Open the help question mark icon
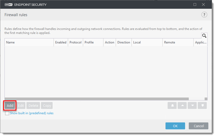Image resolution: width=216 pixels, height=137 pixels. coord(204,15)
